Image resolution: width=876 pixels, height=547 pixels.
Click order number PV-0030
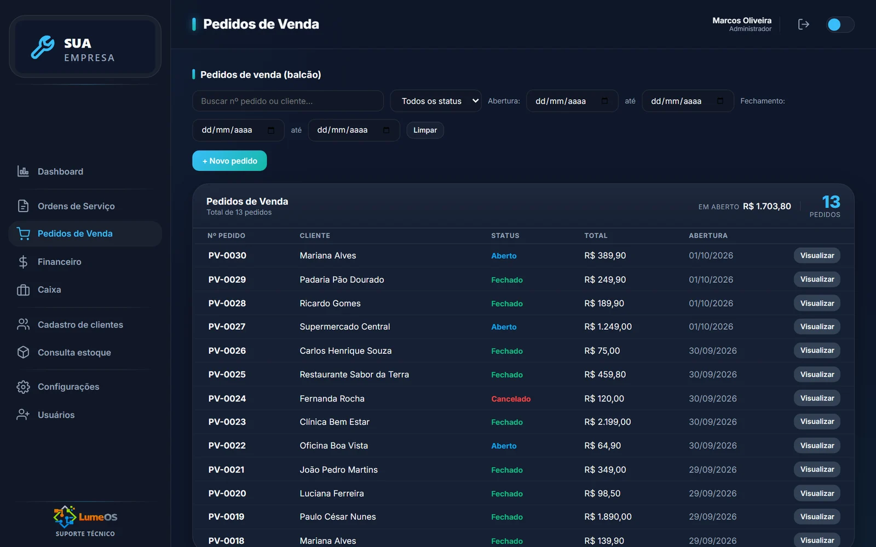(x=227, y=255)
